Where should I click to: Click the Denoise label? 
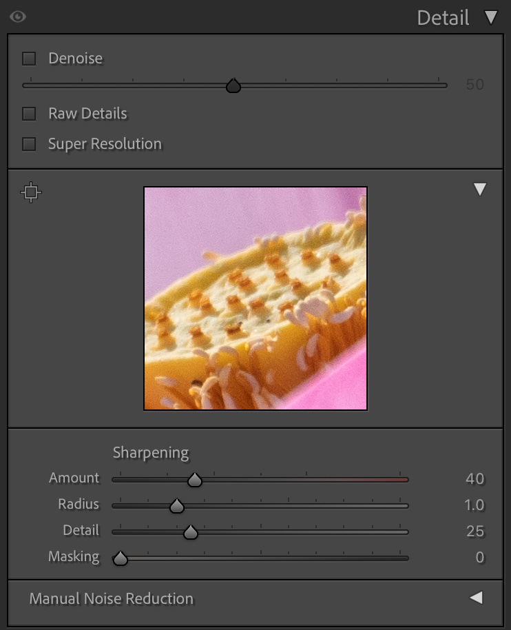tap(76, 59)
